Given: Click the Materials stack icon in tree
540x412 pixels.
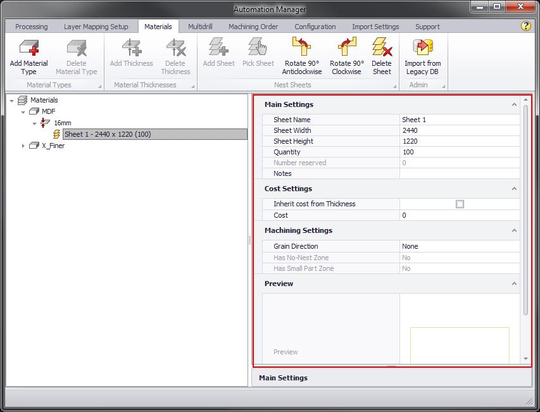Looking at the screenshot, I should [x=22, y=100].
